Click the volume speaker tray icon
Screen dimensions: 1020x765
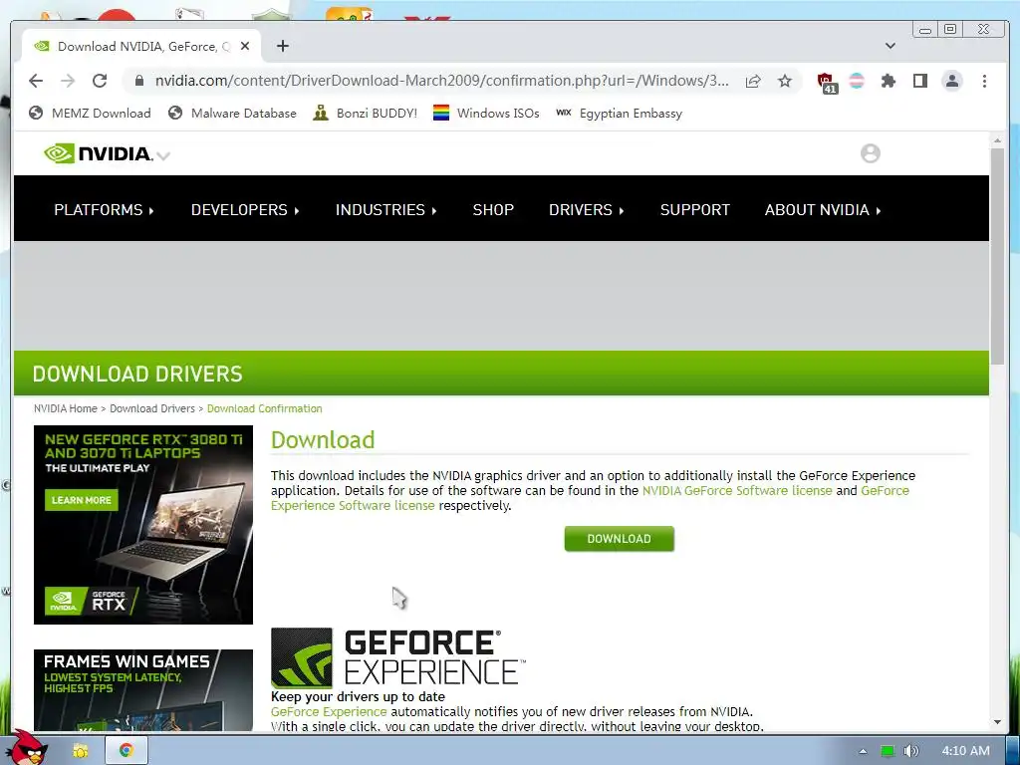click(911, 751)
